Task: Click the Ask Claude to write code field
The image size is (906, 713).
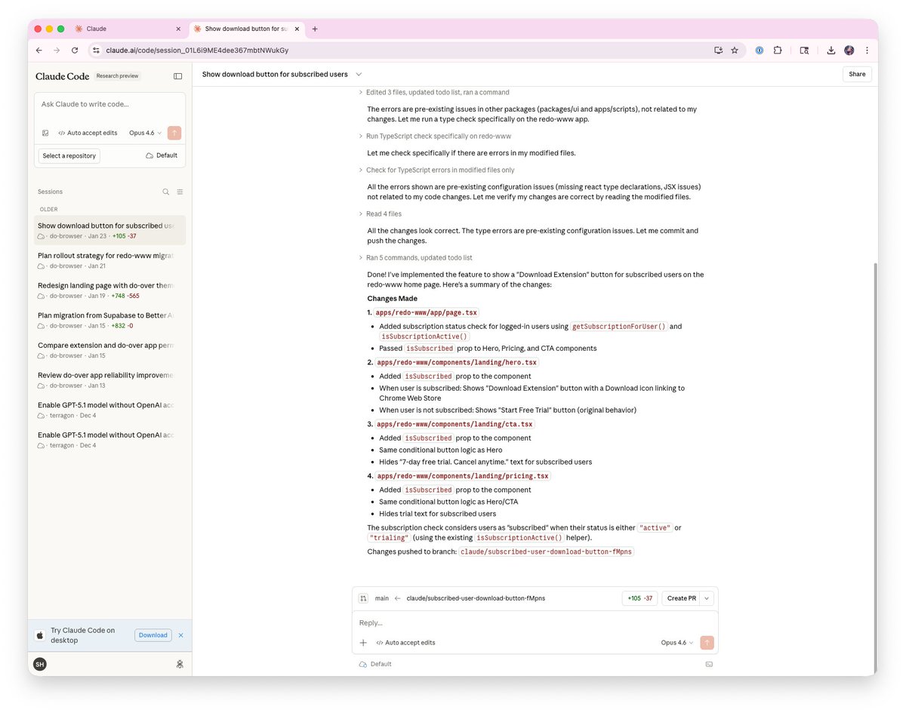Action: click(109, 104)
